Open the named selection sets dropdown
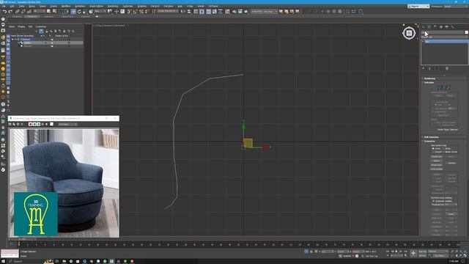469x264 pixels. 168,12
